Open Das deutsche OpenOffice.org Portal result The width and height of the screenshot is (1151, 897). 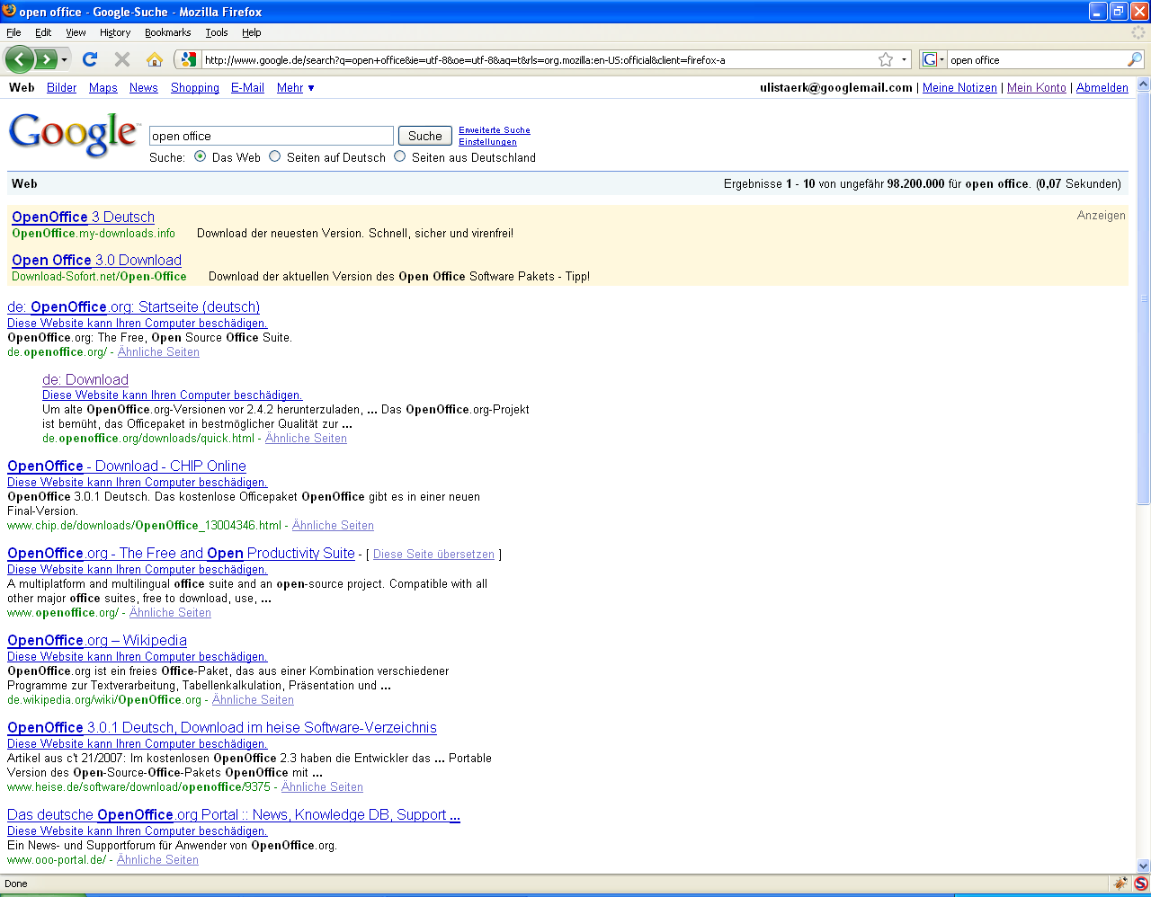234,814
